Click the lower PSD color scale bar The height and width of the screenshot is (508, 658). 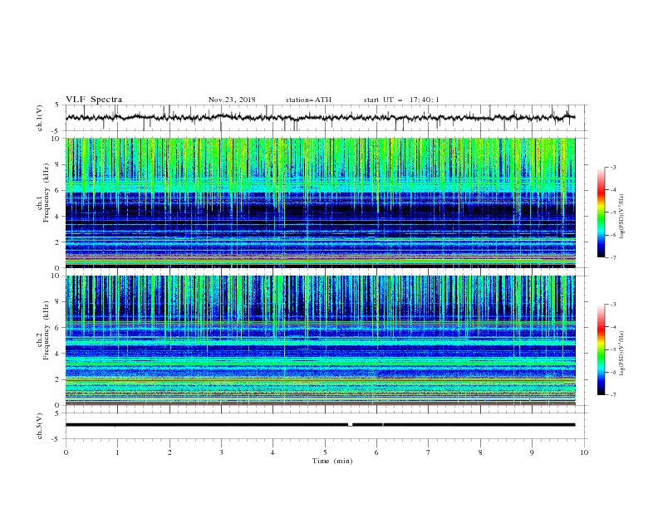pyautogui.click(x=601, y=349)
